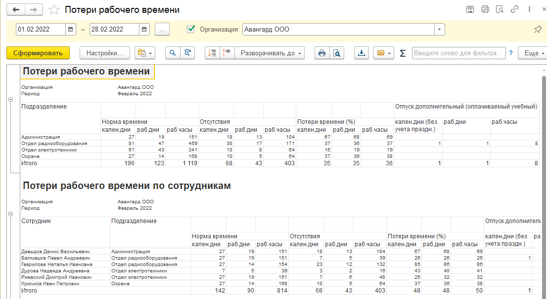Collapse the employee report section group
This screenshot has width=547, height=299.
pos(10,214)
